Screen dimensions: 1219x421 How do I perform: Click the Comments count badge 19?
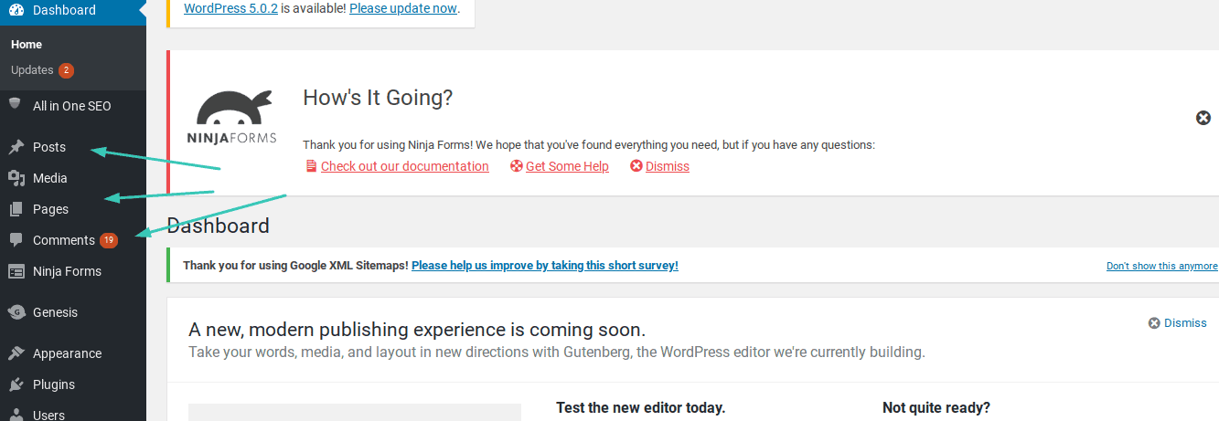[109, 240]
